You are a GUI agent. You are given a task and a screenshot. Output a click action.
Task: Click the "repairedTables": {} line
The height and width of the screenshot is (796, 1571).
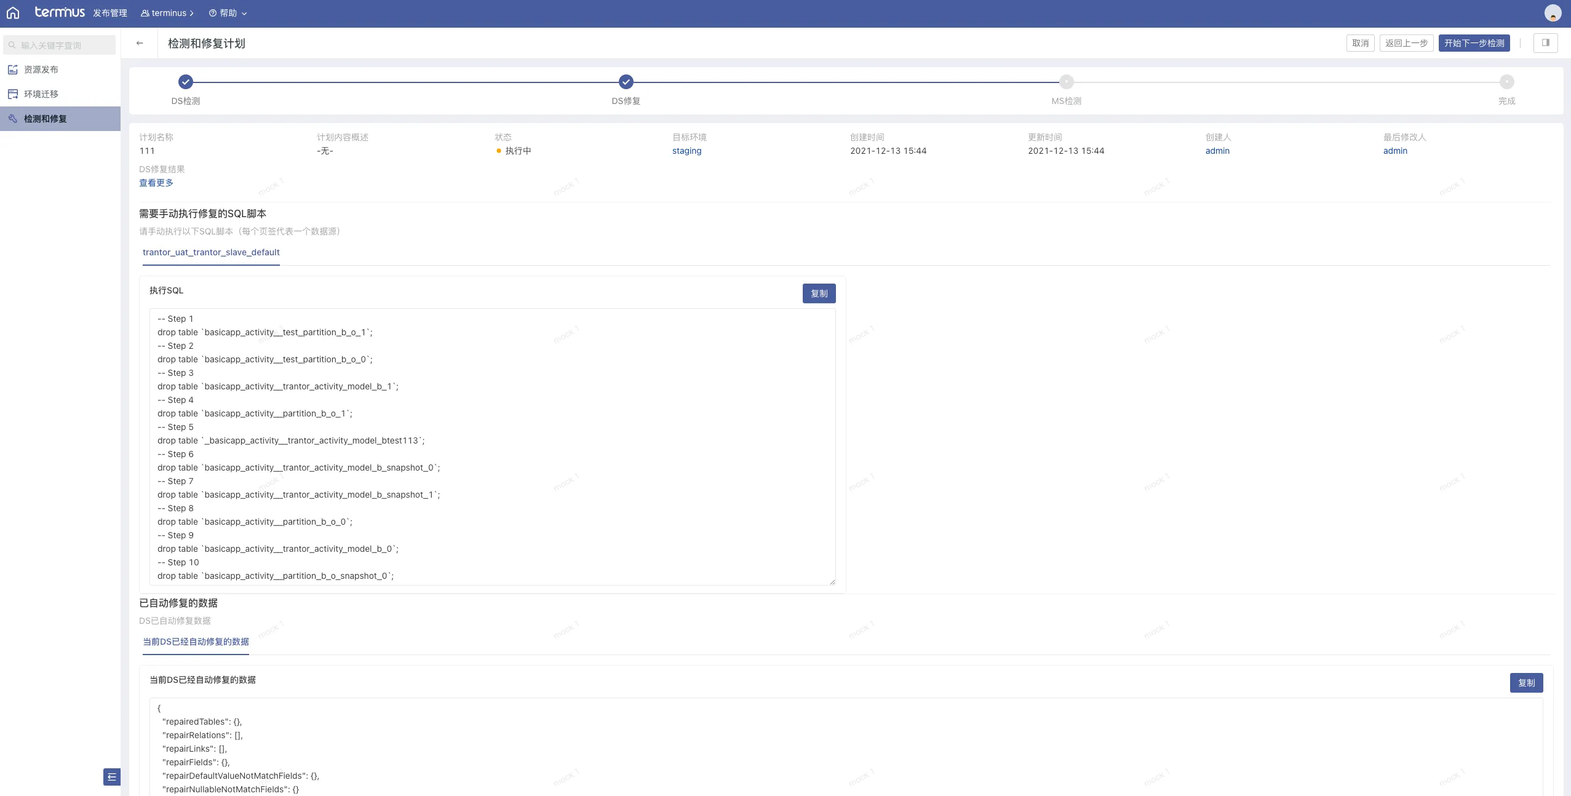pos(202,722)
